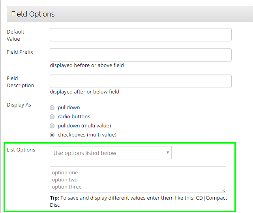
Task: Select checkboxes (multi value) radio circle
Action: (52, 135)
